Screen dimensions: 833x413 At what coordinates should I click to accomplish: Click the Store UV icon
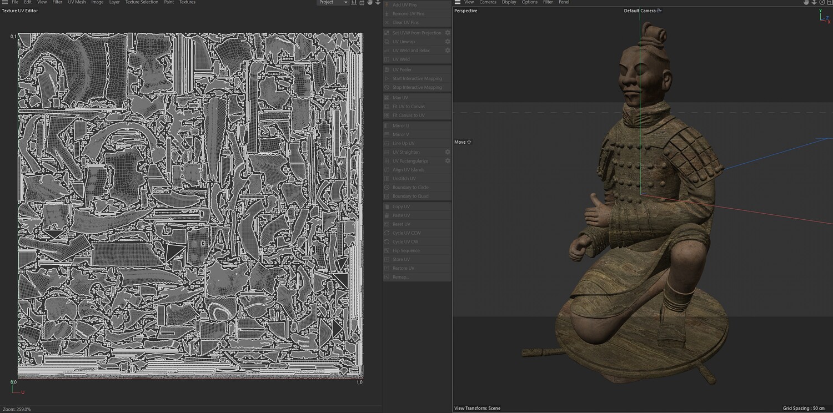[387, 260]
